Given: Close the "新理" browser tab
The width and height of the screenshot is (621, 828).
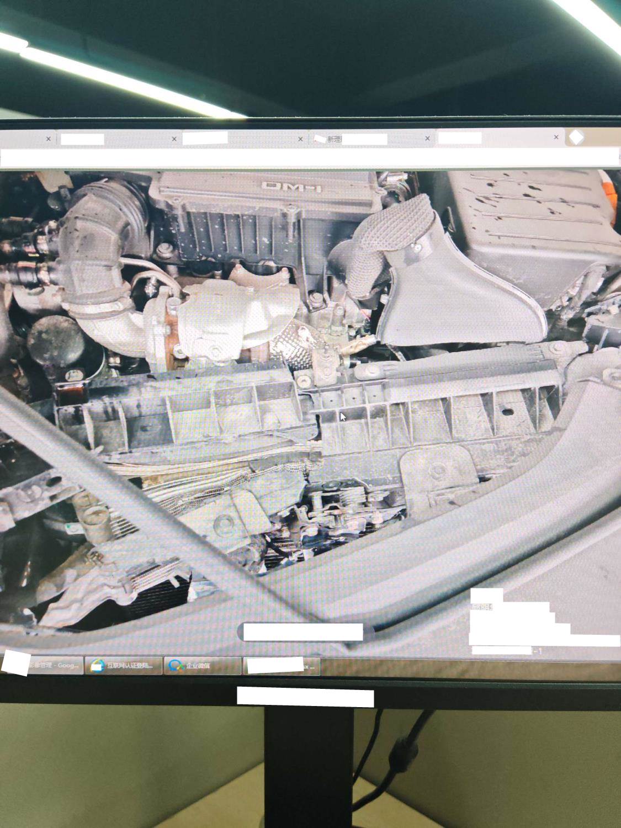Looking at the screenshot, I should (x=427, y=139).
